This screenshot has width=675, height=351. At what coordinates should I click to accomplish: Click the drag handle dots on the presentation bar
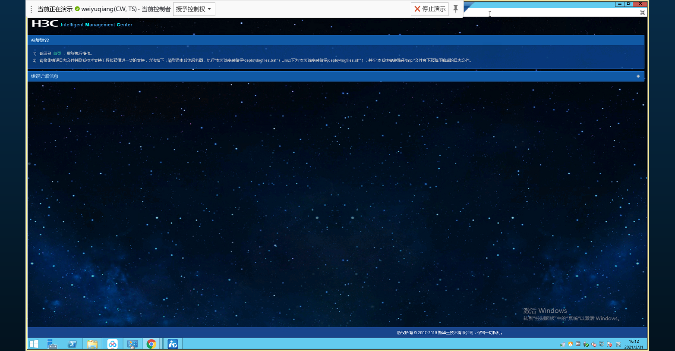click(x=31, y=9)
